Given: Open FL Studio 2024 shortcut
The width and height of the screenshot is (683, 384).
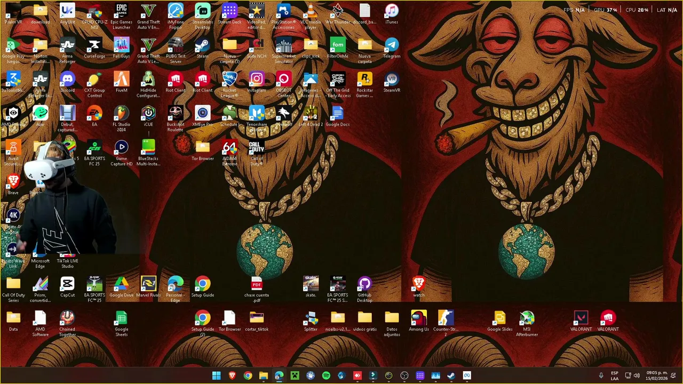Looking at the screenshot, I should 122,118.
